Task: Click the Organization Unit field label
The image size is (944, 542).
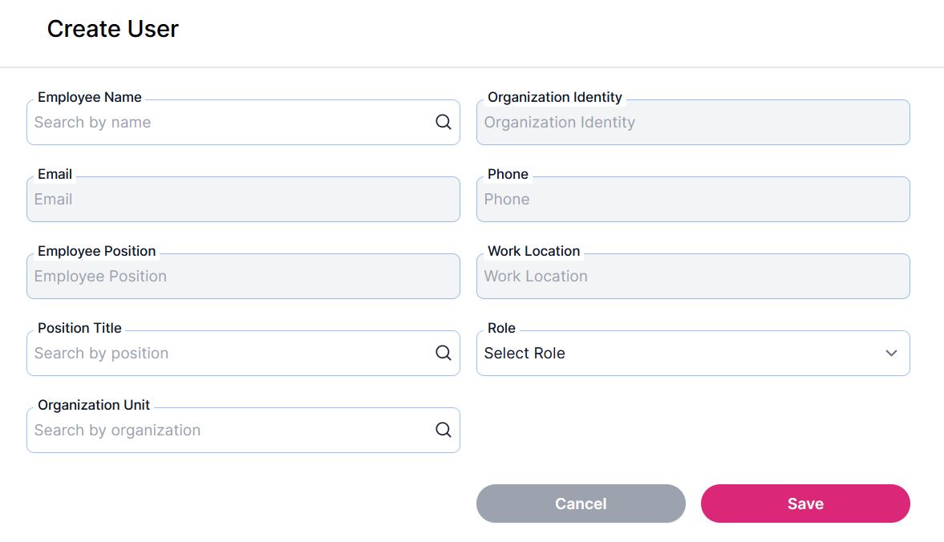Action: (x=94, y=405)
